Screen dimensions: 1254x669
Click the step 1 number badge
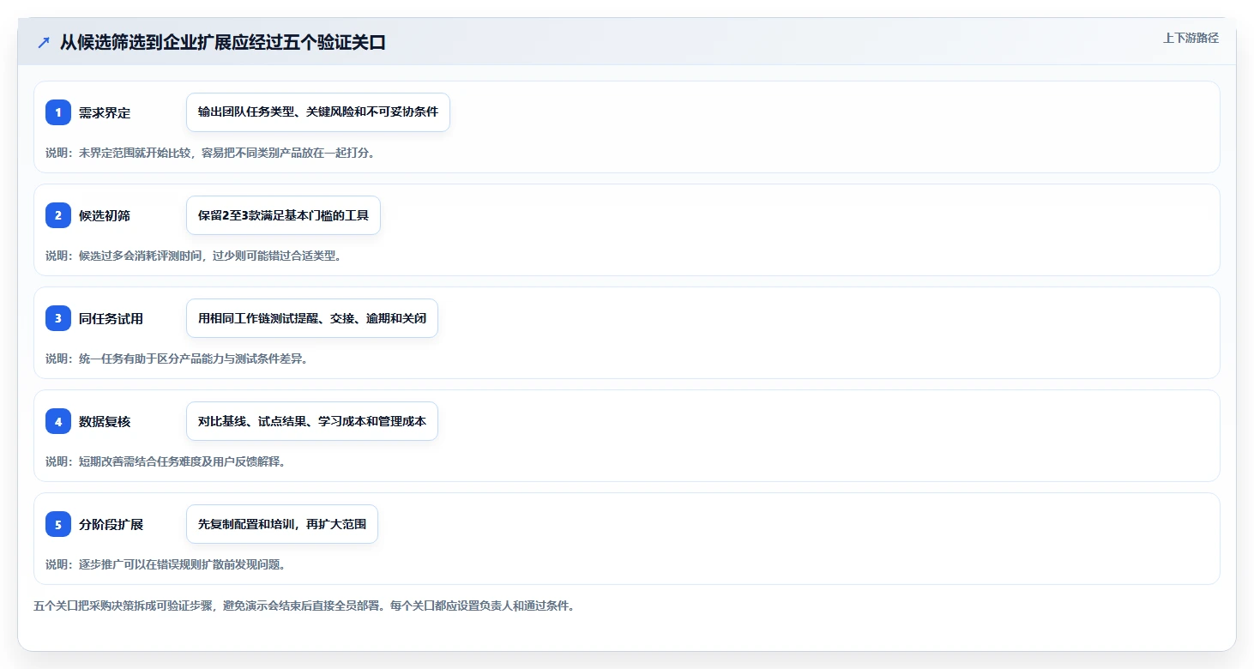58,112
